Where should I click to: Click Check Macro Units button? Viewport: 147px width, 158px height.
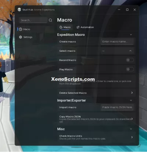(97, 137)
